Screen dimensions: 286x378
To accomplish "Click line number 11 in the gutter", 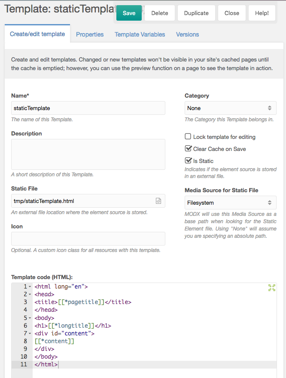I will (24, 364).
